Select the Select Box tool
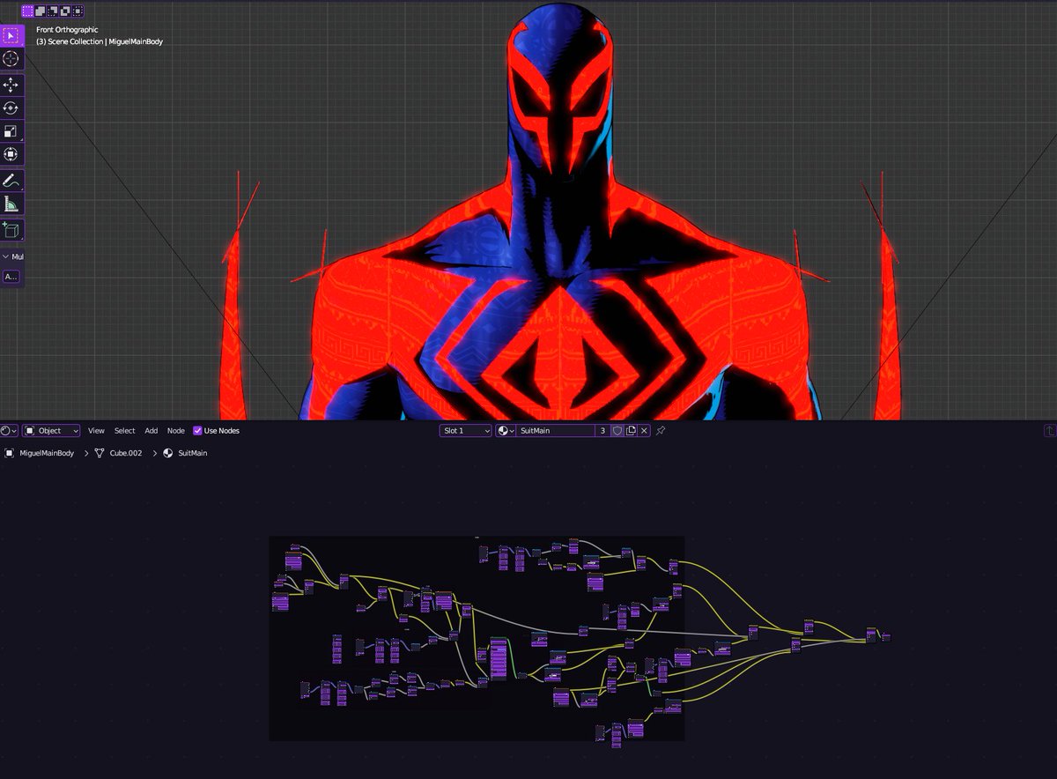This screenshot has width=1057, height=779. tap(11, 36)
